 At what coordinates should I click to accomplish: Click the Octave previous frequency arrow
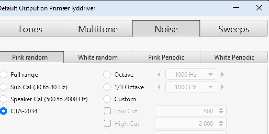pyautogui.click(x=159, y=75)
